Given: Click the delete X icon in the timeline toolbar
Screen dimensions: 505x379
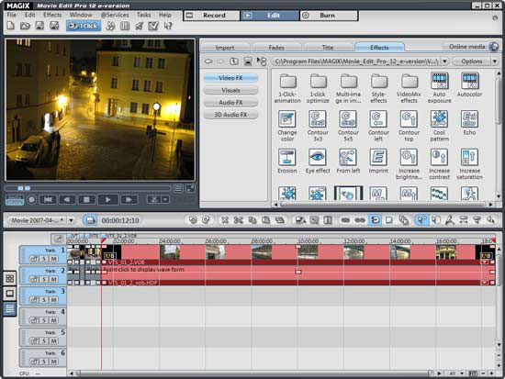Looking at the screenshot, I should point(225,220).
